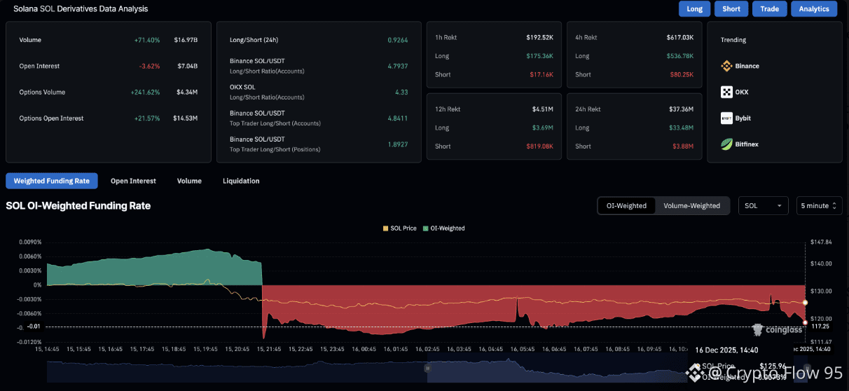Image resolution: width=849 pixels, height=391 pixels.
Task: Click the 1h short liquidation $17.16K
Action: coord(541,74)
